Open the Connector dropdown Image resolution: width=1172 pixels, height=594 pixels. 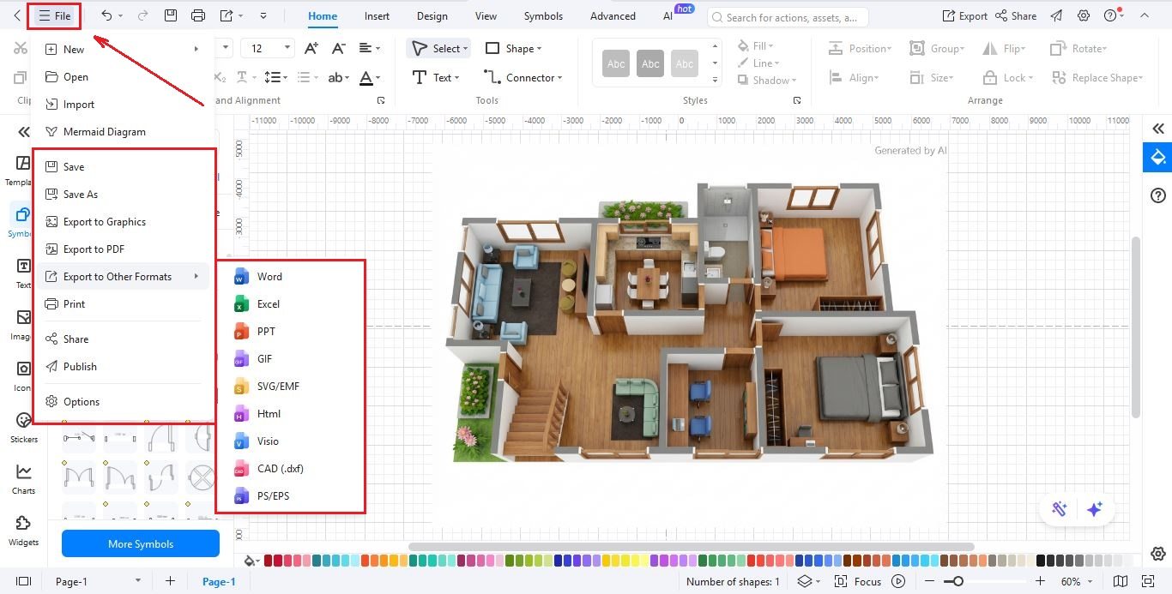coord(523,77)
